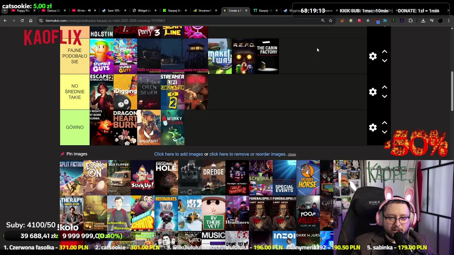Reload the tiermaker page
Image resolution: width=454 pixels, height=255 pixels.
(x=22, y=21)
